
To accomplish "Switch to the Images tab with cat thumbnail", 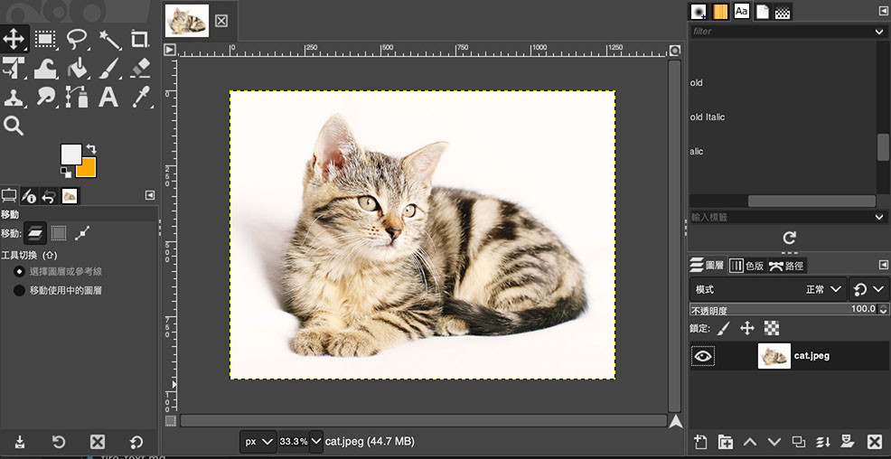I will pos(70,196).
